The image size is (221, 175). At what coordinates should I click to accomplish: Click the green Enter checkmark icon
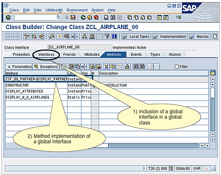(8, 17)
